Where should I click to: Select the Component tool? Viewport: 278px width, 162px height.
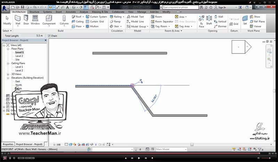pyautogui.click(x=49, y=20)
